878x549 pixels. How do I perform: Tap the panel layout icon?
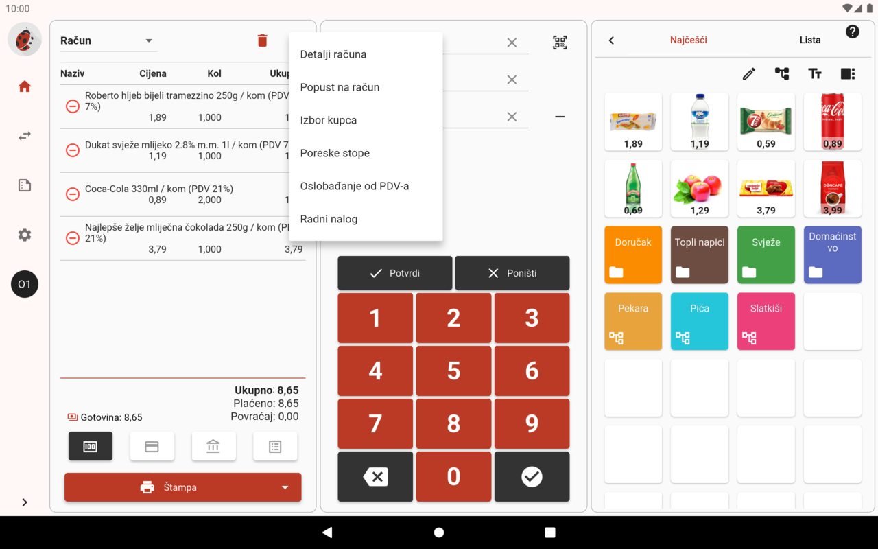tap(848, 73)
